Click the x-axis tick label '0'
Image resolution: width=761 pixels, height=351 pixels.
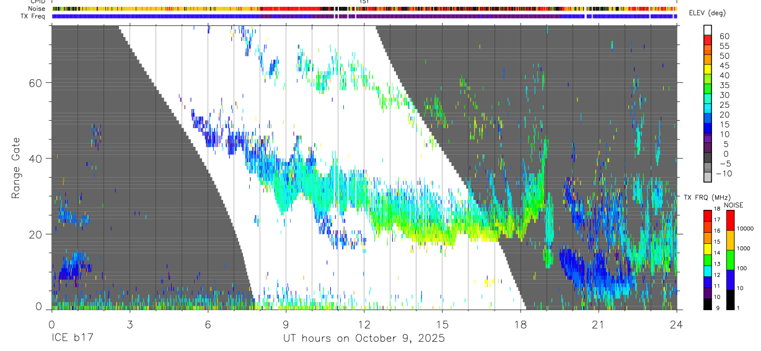click(x=51, y=324)
